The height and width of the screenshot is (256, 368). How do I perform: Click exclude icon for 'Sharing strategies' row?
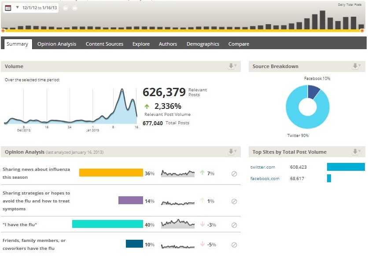(234, 202)
